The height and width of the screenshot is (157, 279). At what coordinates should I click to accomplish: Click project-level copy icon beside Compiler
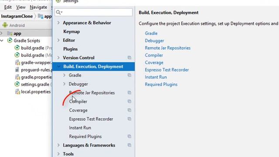click(x=129, y=102)
